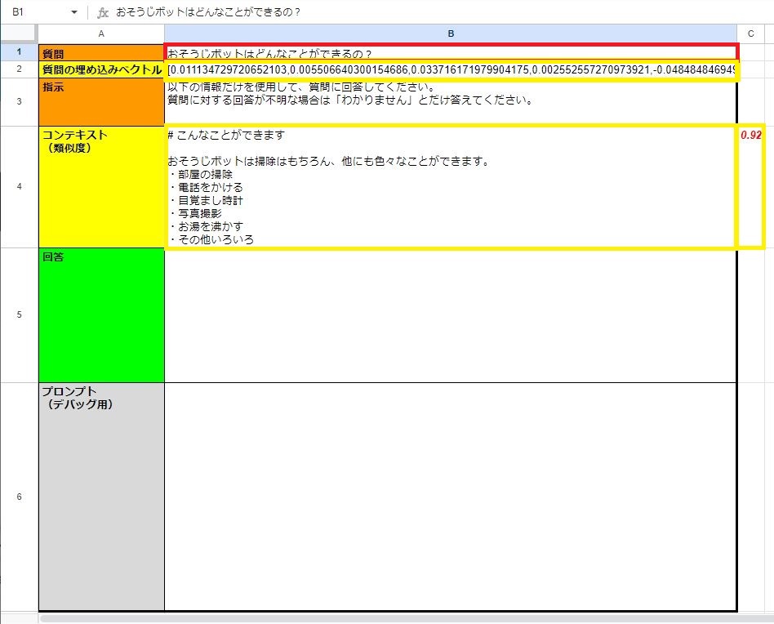
Task: Select row 6 header
Action: tap(19, 497)
